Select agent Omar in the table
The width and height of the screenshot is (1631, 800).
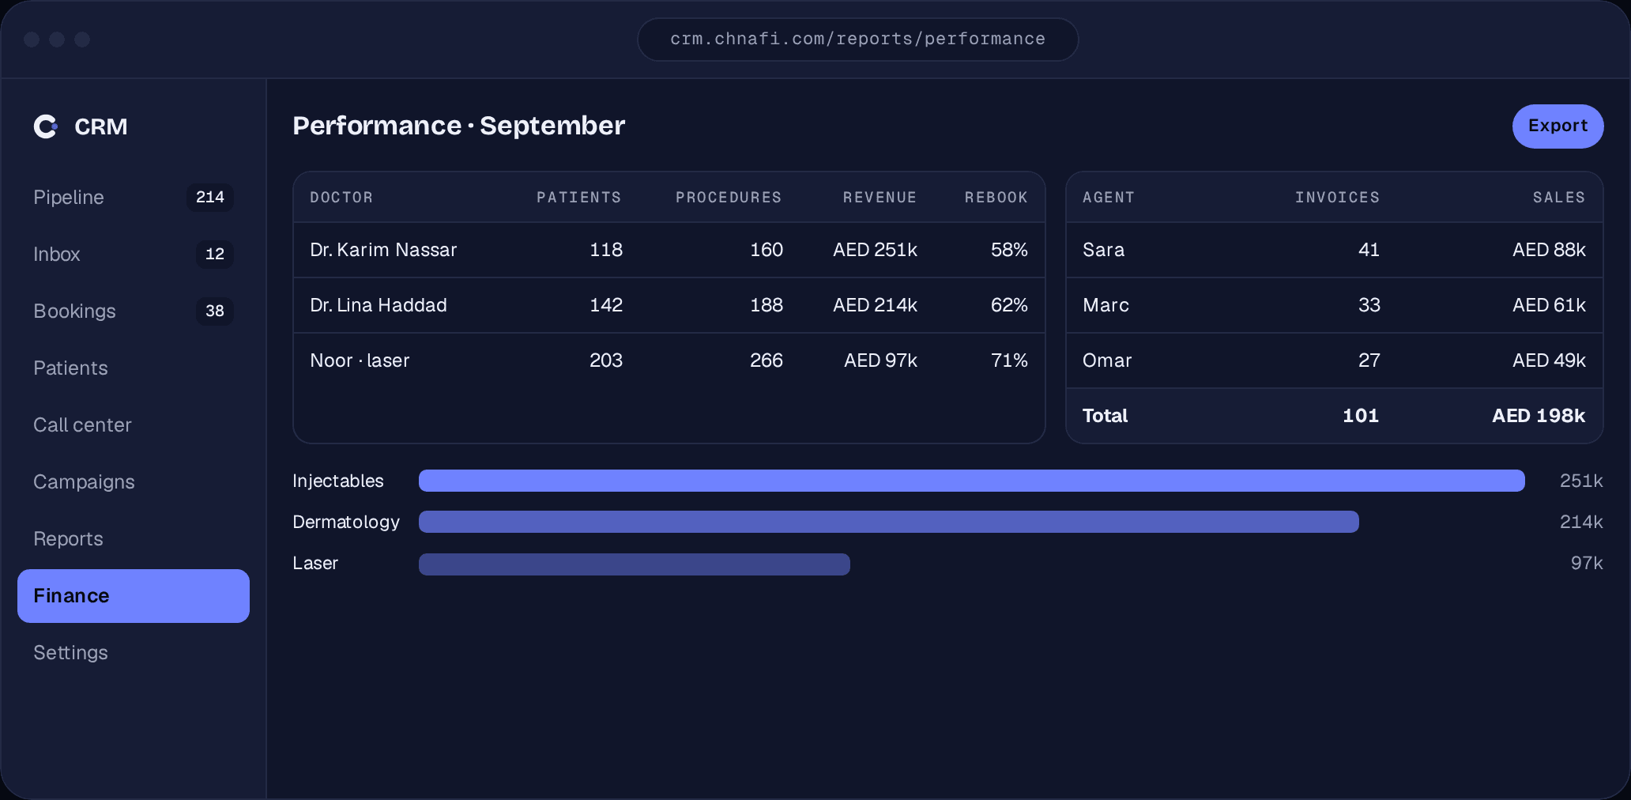point(1107,360)
